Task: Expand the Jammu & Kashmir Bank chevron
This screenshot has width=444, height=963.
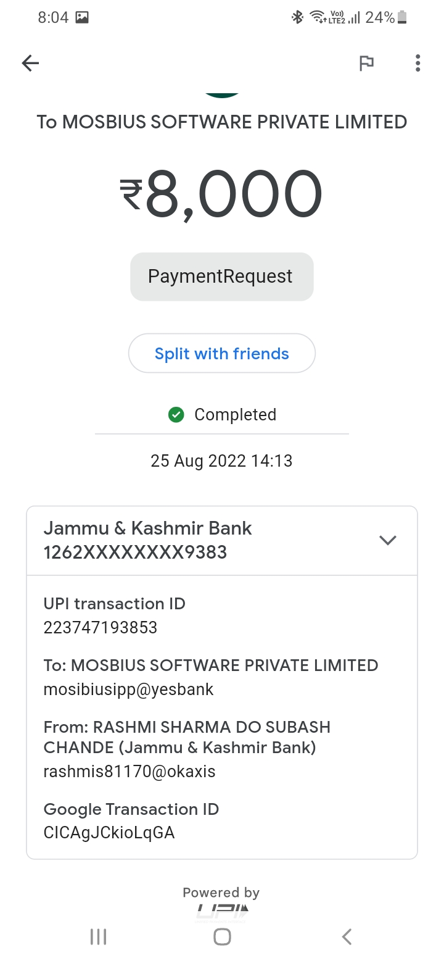Action: point(387,540)
